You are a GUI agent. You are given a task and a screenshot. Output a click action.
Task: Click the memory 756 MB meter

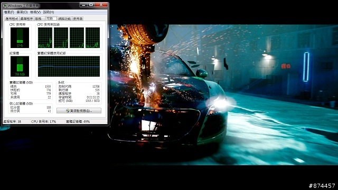(x=20, y=66)
